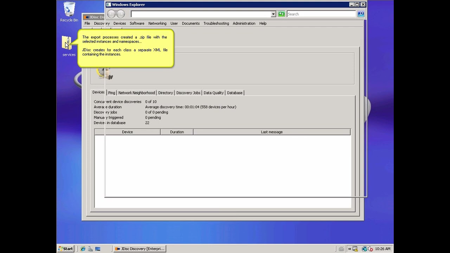Switch to the Network Neighborhood tab
Image resolution: width=450 pixels, height=253 pixels.
pyautogui.click(x=136, y=93)
